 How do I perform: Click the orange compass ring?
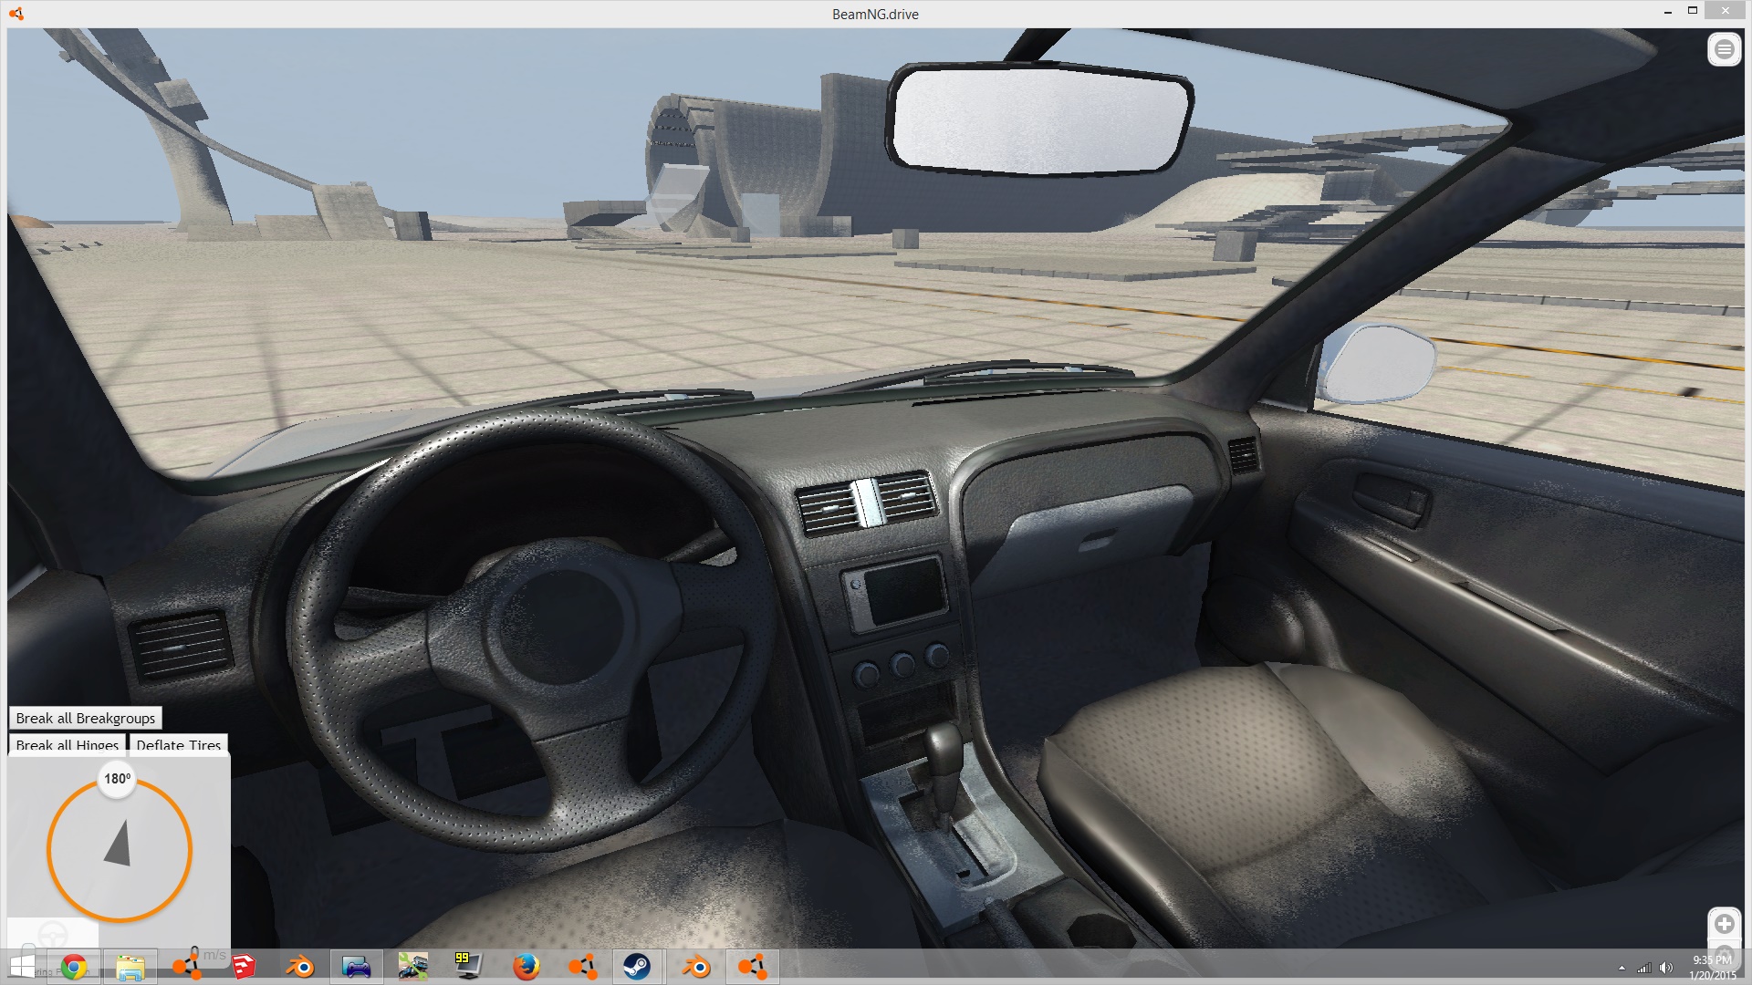(x=119, y=850)
